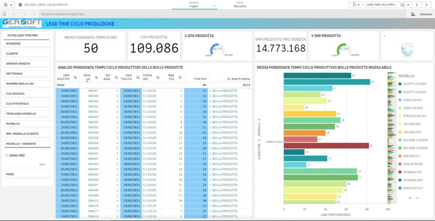Open the Selezioni grid tool
This screenshot has width=435, height=221.
[x=421, y=14]
